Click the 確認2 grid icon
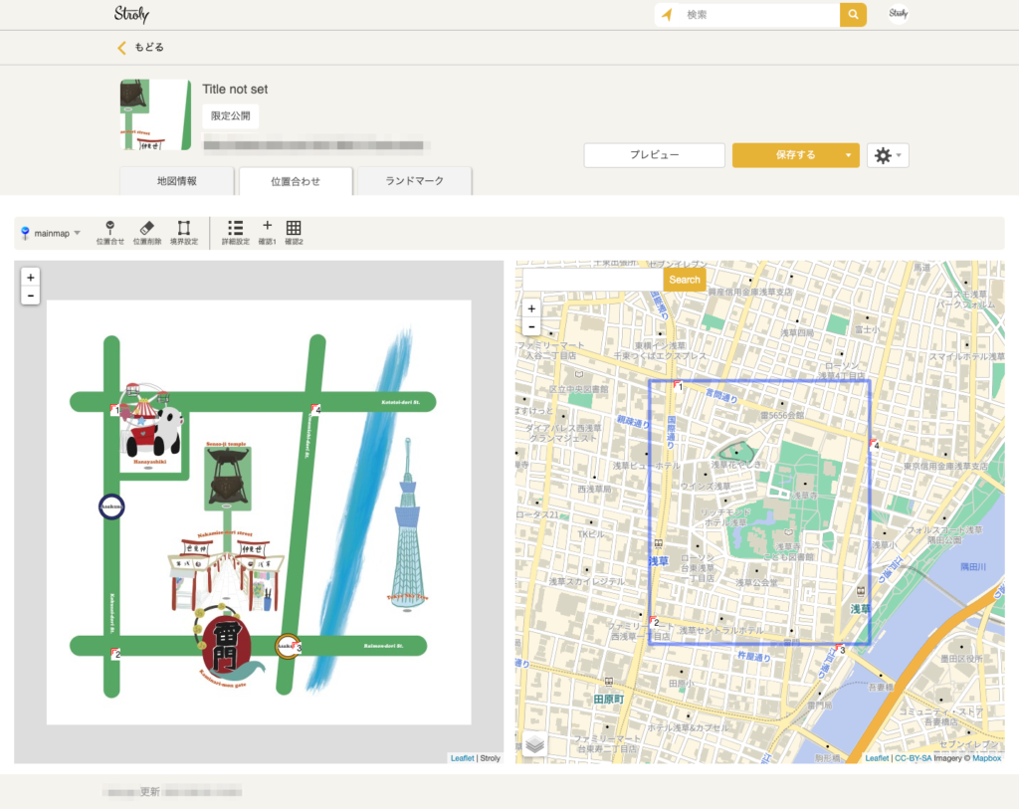The height and width of the screenshot is (809, 1019). pos(294,233)
